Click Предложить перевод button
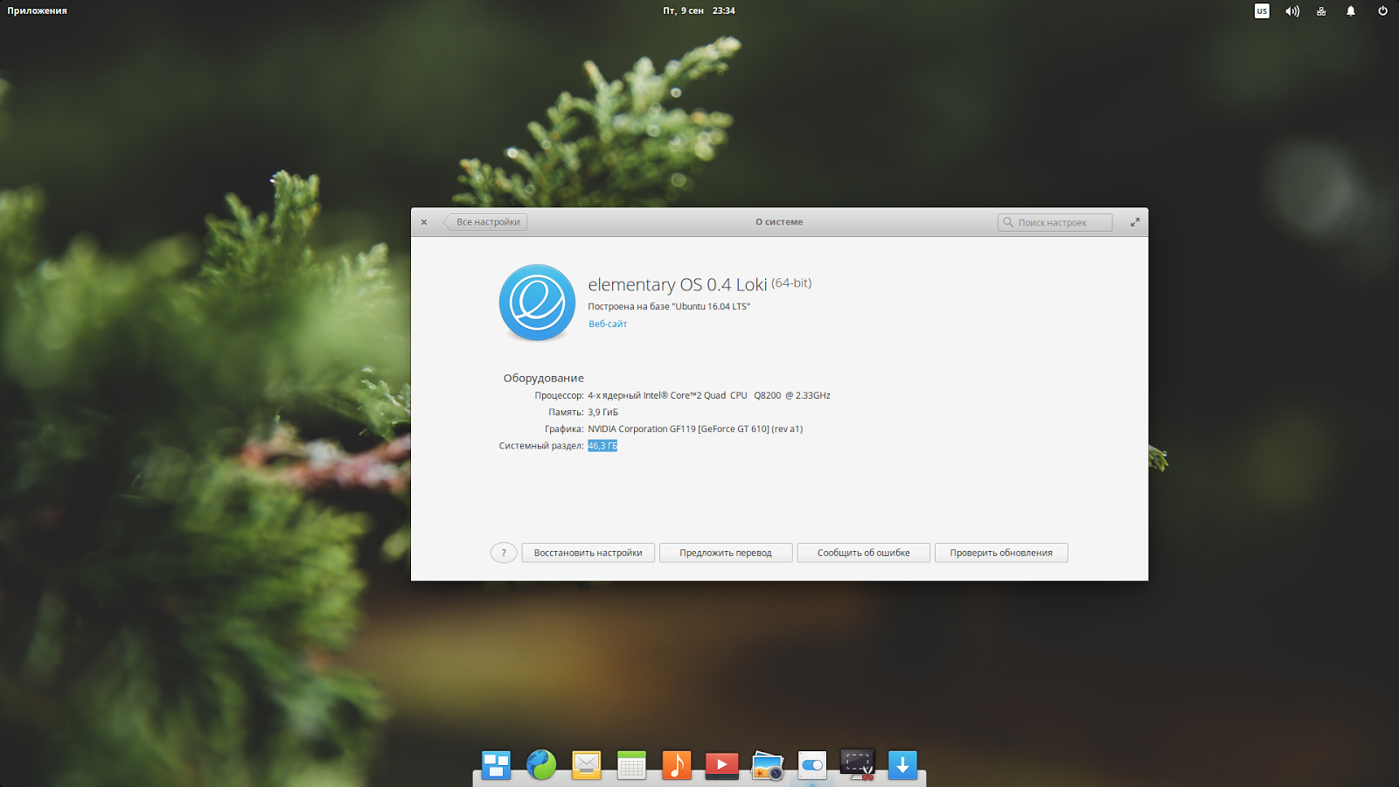 click(x=726, y=553)
